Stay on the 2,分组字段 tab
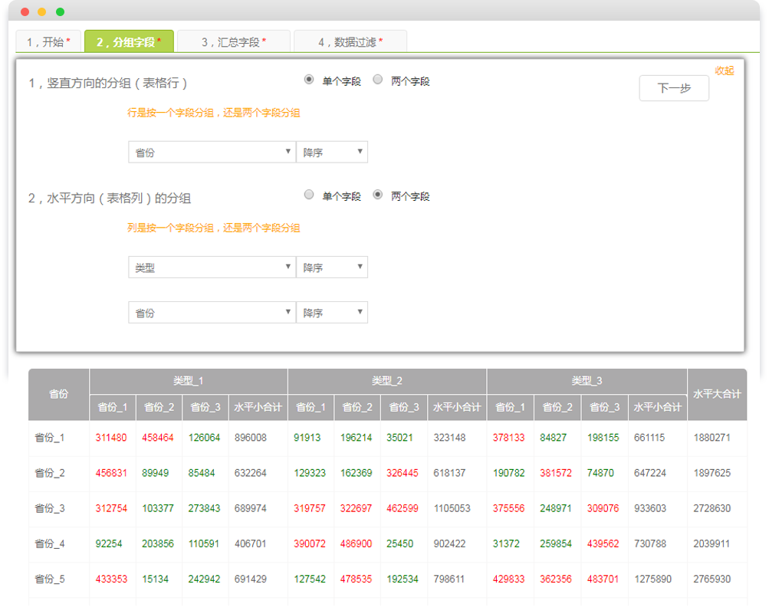 [129, 42]
